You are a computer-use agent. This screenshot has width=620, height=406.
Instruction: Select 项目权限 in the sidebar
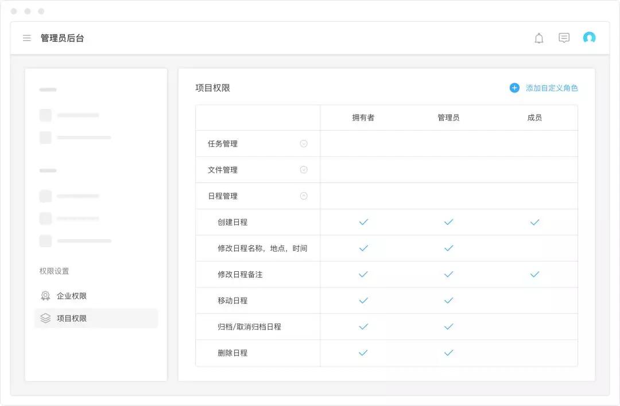pos(72,318)
